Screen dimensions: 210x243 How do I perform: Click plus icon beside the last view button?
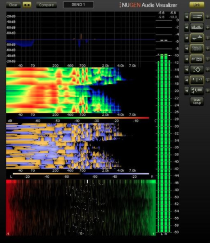point(207,91)
